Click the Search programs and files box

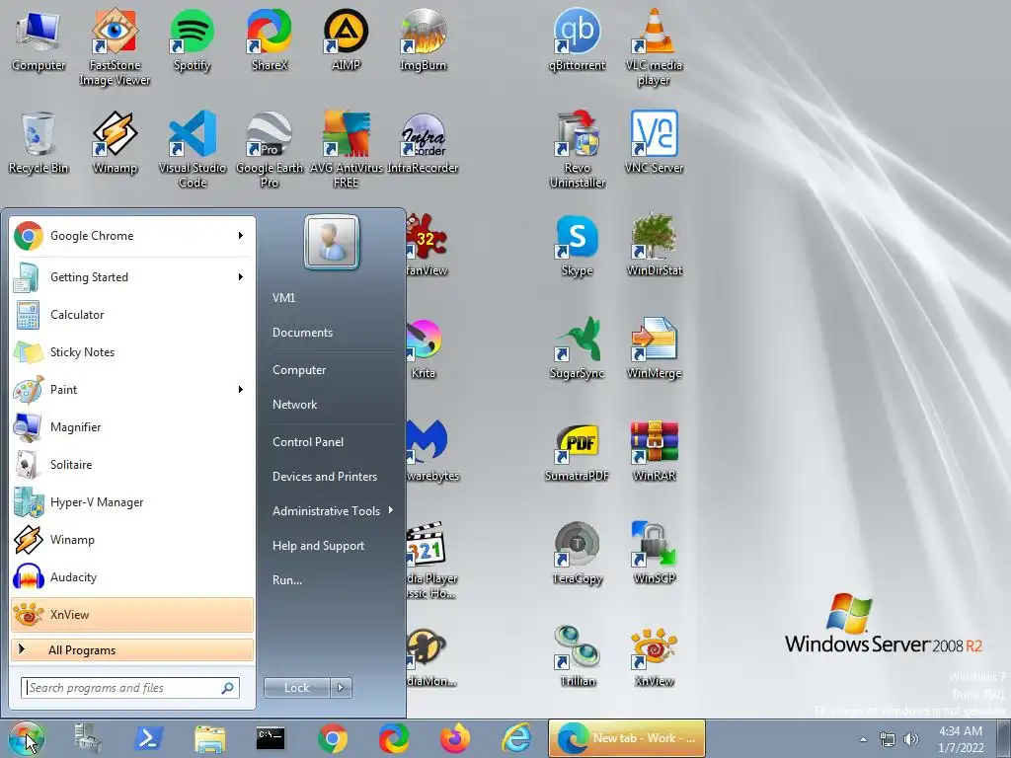[x=130, y=688]
